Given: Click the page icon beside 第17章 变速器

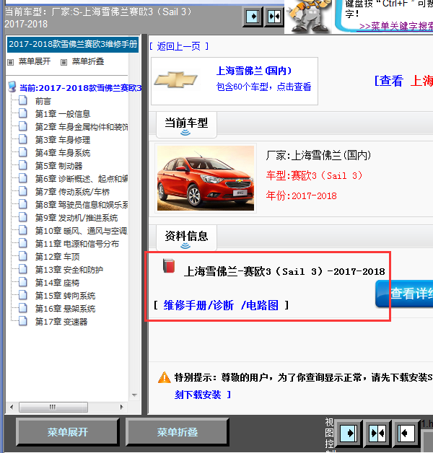Looking at the screenshot, I should [x=23, y=321].
